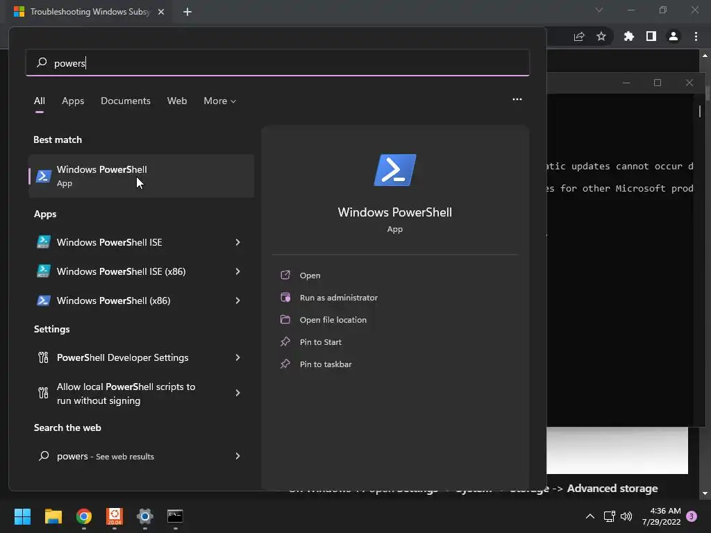Click PowerShell Developer Settings tools icon
Screen dimensions: 711x533
[44, 357]
